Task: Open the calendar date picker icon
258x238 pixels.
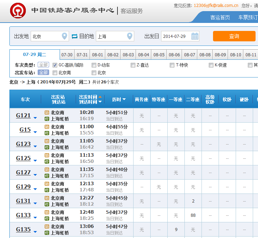Action: (x=195, y=36)
